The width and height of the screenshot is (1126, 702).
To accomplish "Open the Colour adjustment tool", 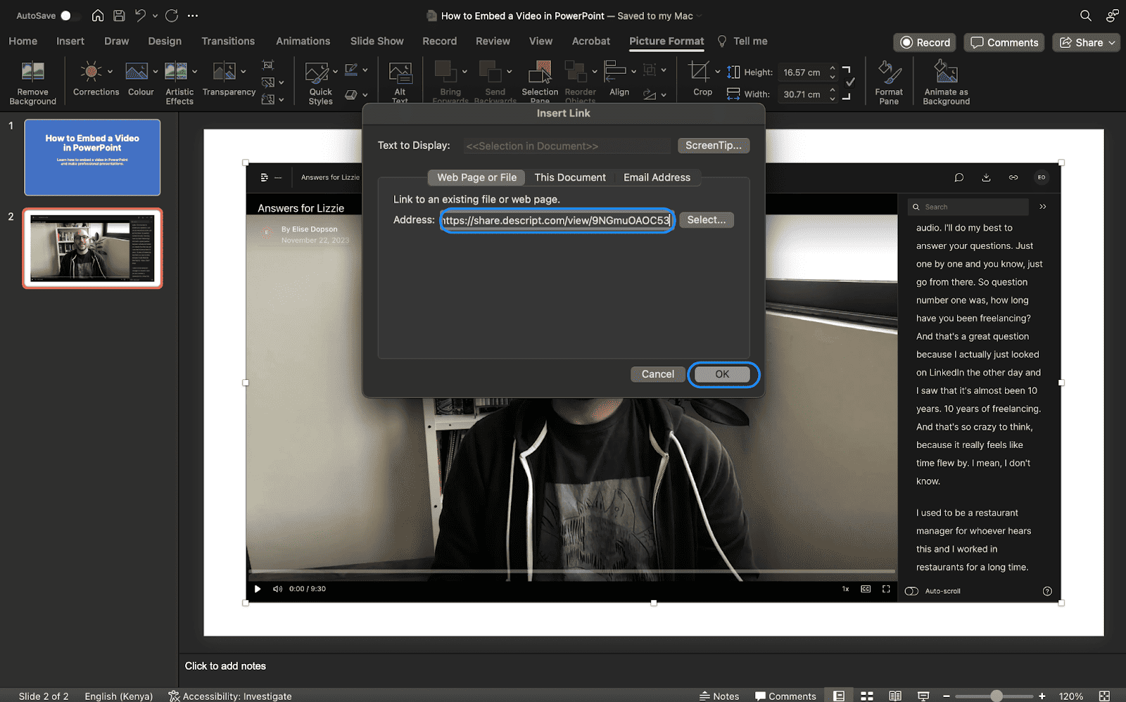I will click(x=140, y=78).
